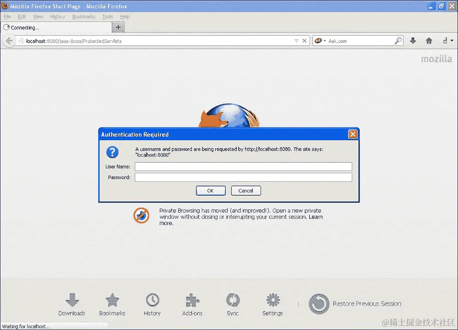The height and width of the screenshot is (330, 458).
Task: Confirm authentication with OK button
Action: (211, 191)
